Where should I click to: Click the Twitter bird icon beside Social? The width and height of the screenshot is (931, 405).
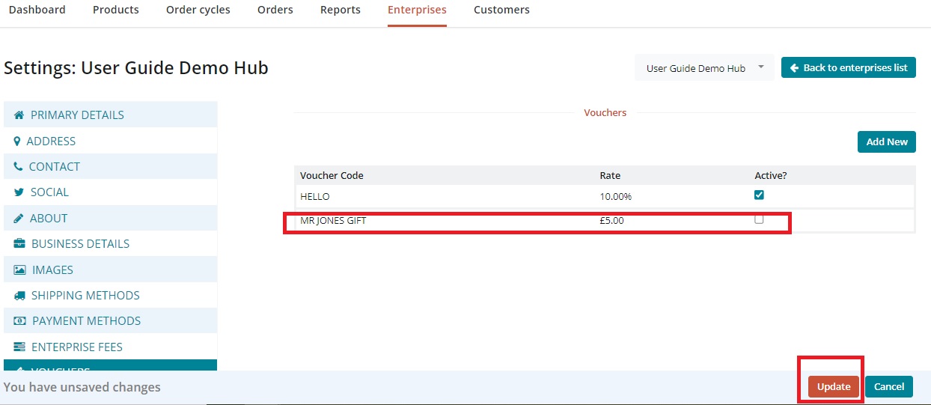pos(19,192)
